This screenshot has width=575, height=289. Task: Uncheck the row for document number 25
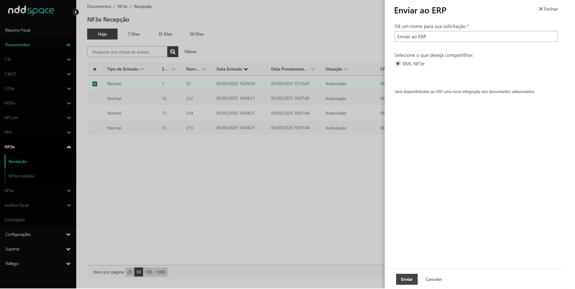95,84
